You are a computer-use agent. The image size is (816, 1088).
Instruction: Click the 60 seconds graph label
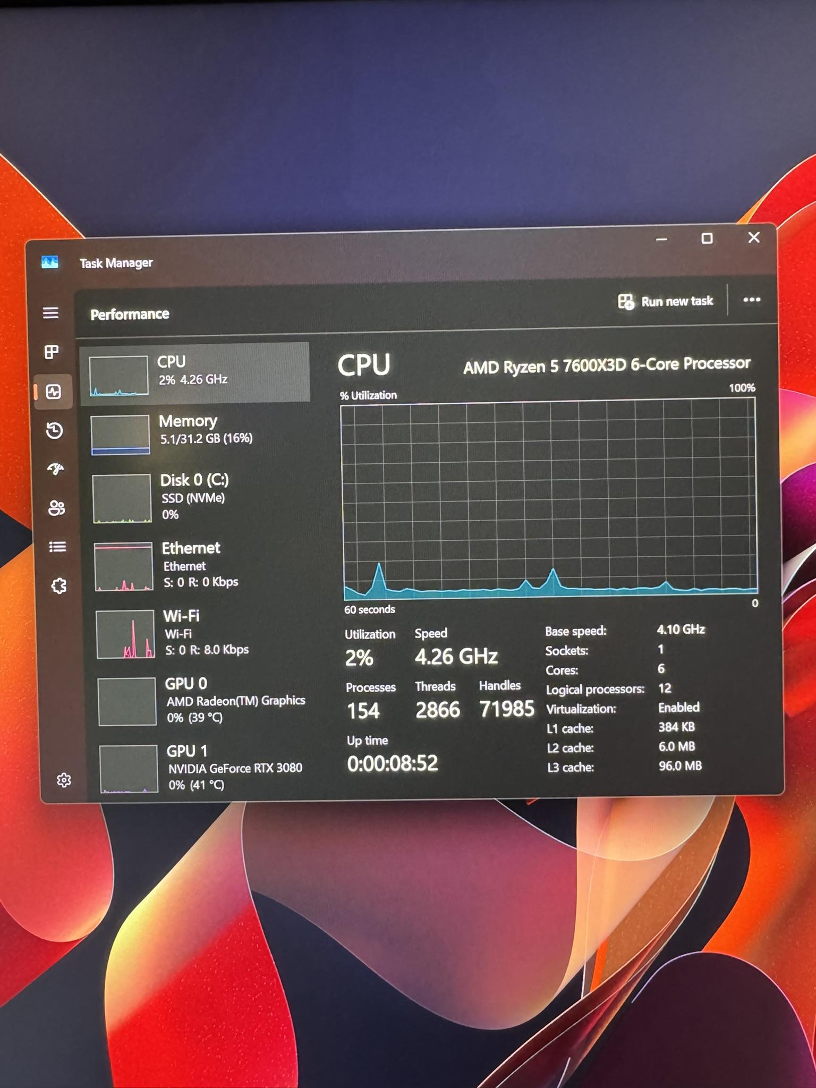tap(370, 609)
